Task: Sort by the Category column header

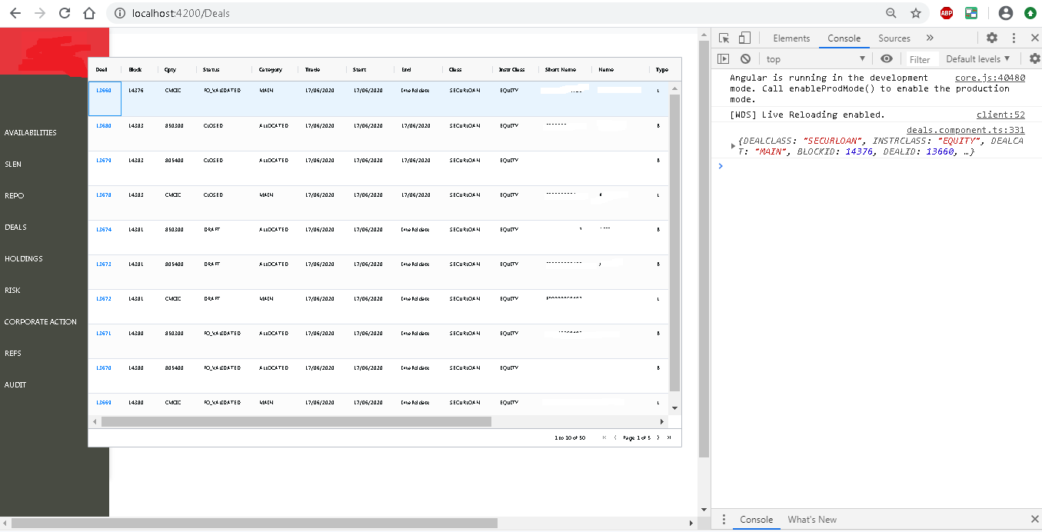Action: tap(271, 69)
